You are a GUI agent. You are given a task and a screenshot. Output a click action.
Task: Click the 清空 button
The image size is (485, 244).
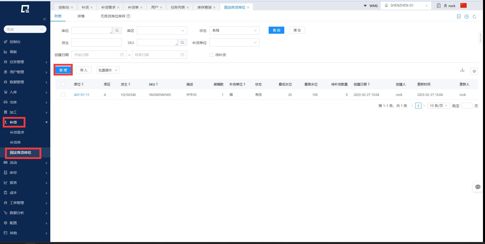[x=297, y=30]
